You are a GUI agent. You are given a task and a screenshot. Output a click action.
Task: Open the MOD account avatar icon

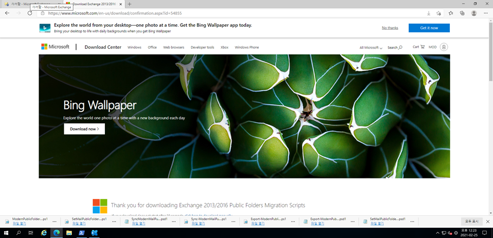point(444,47)
